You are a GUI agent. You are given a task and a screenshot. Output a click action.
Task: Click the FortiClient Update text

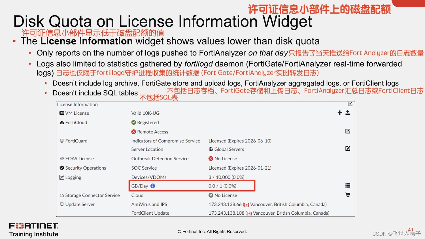pos(150,213)
